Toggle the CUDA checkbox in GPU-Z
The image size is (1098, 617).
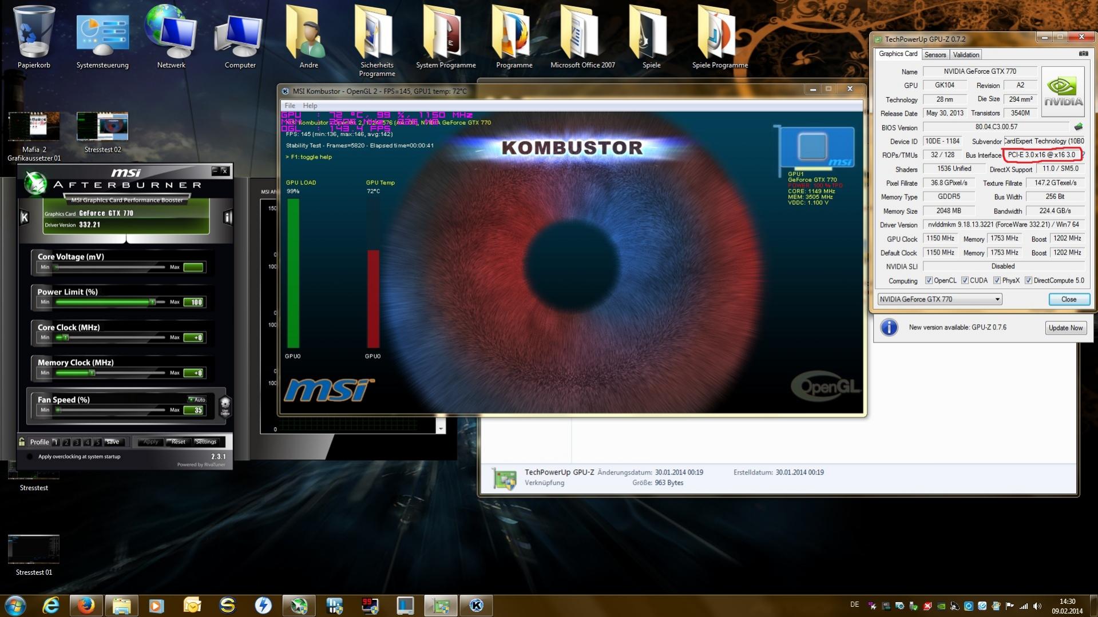point(965,281)
